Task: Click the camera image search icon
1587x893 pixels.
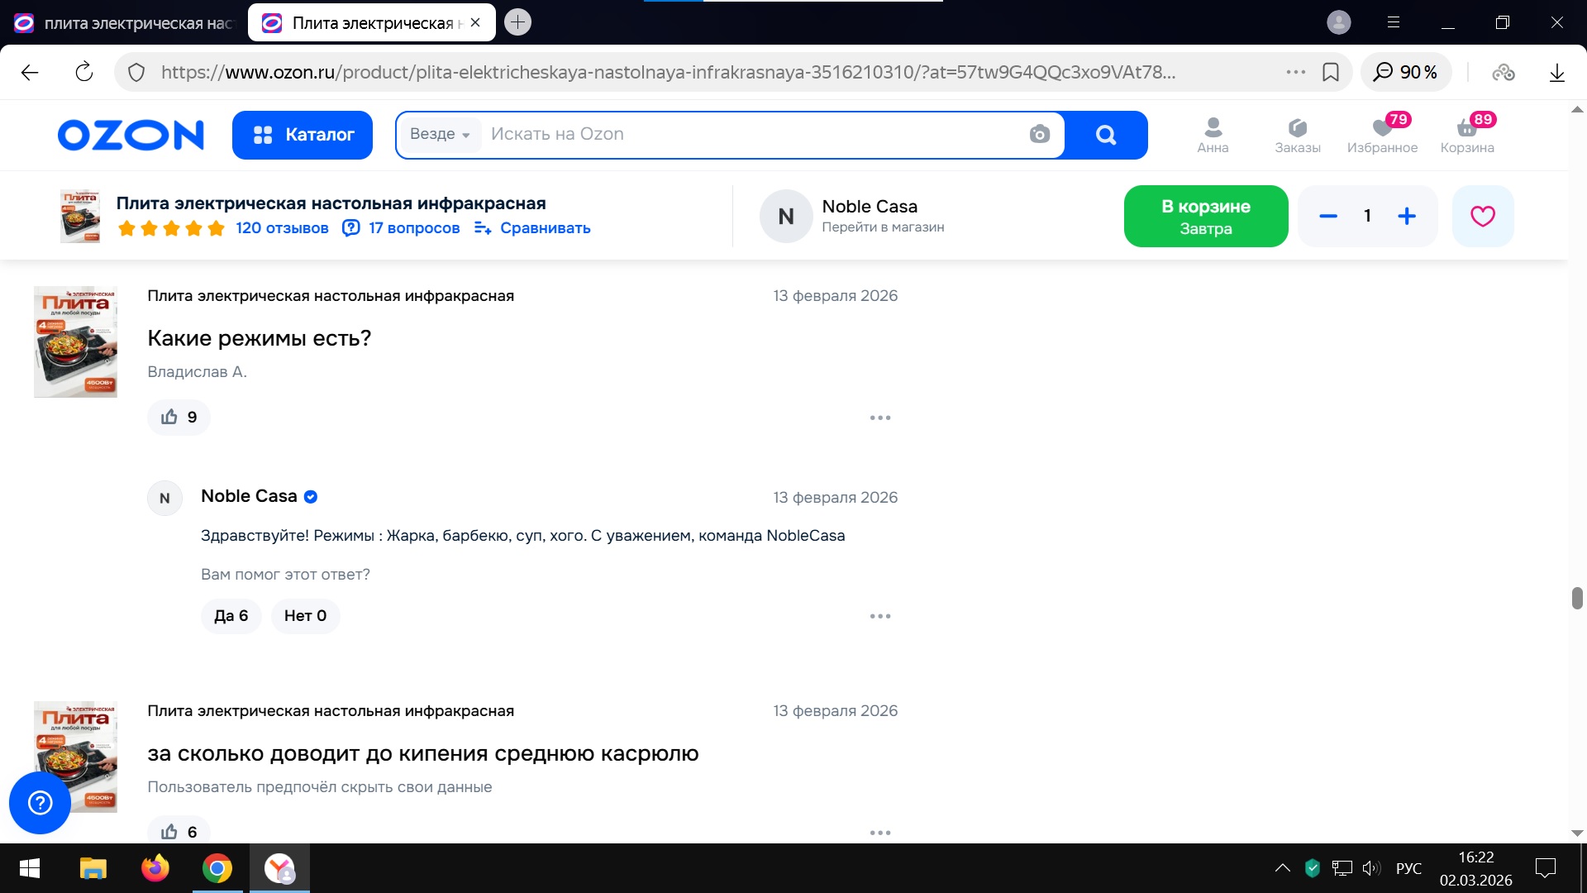Action: pos(1039,134)
